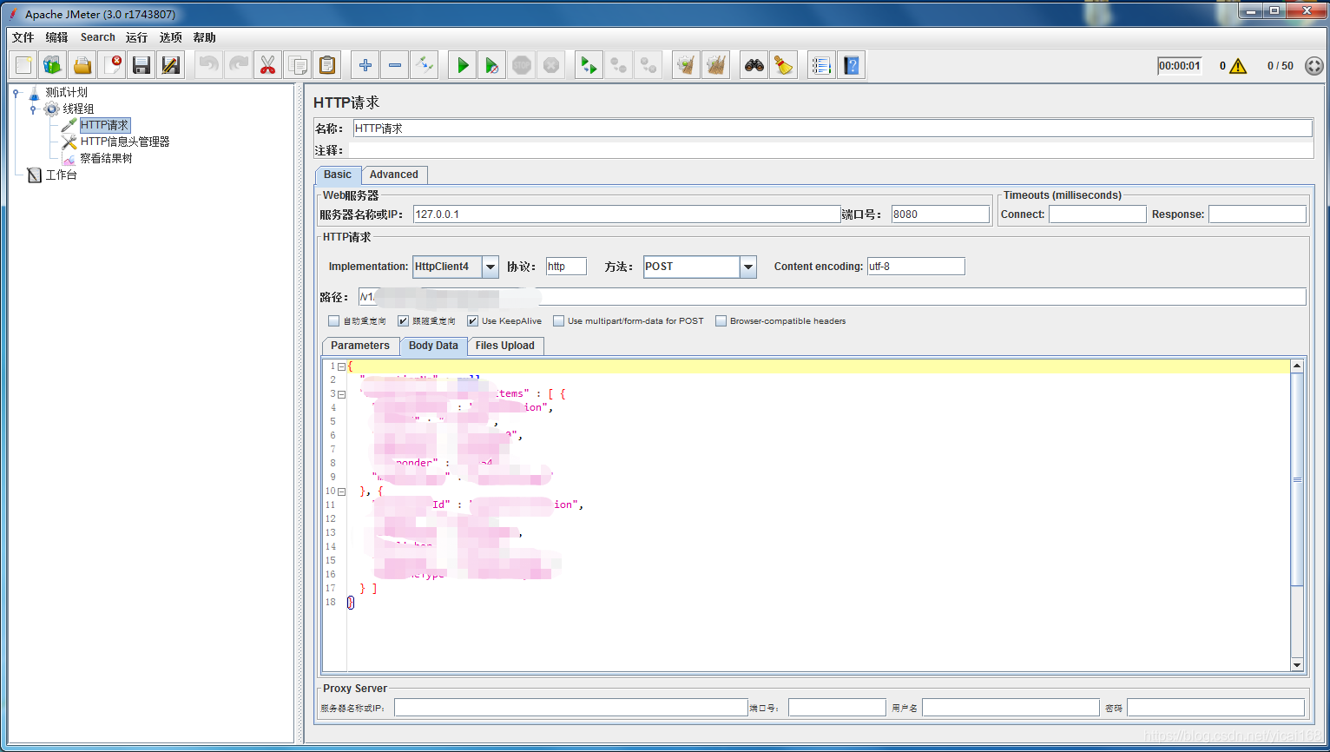This screenshot has height=752, width=1330.
Task: Click the Redo arrow icon
Action: click(x=239, y=65)
